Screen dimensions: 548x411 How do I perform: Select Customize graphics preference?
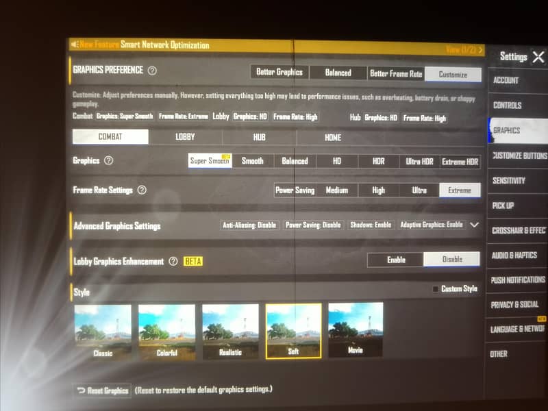point(453,75)
